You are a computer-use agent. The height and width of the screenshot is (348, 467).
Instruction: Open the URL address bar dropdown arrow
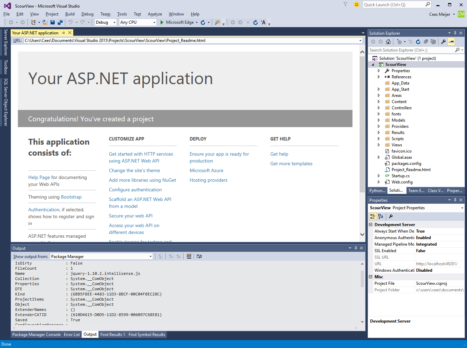coord(360,41)
